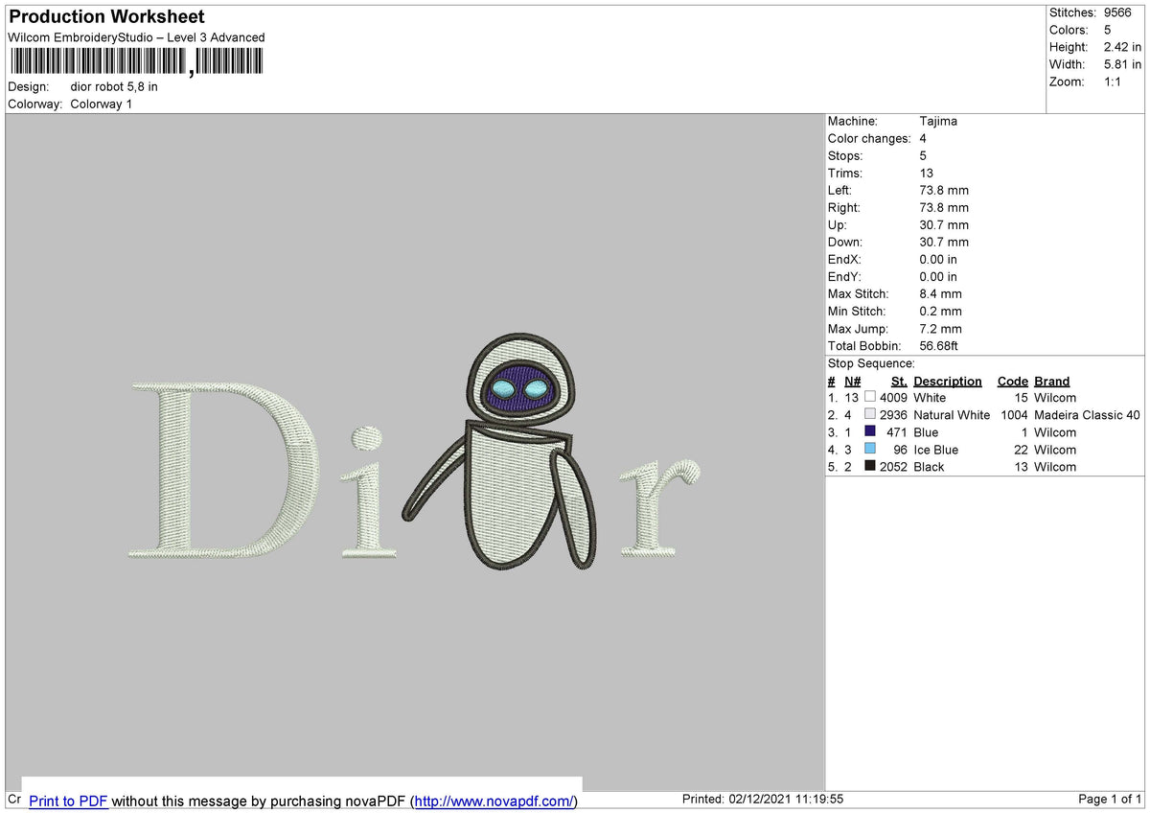The width and height of the screenshot is (1150, 813).
Task: Select the Blue thread color swatch
Action: 870,431
